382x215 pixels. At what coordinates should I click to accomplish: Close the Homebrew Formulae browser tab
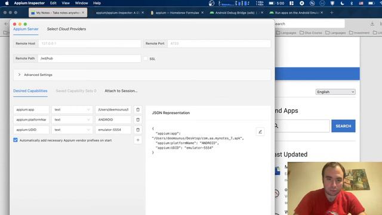tap(202, 13)
